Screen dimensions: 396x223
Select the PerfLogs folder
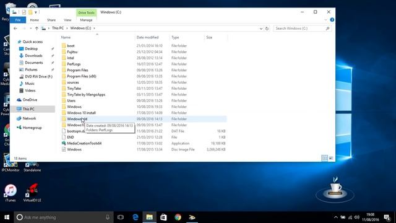point(74,64)
